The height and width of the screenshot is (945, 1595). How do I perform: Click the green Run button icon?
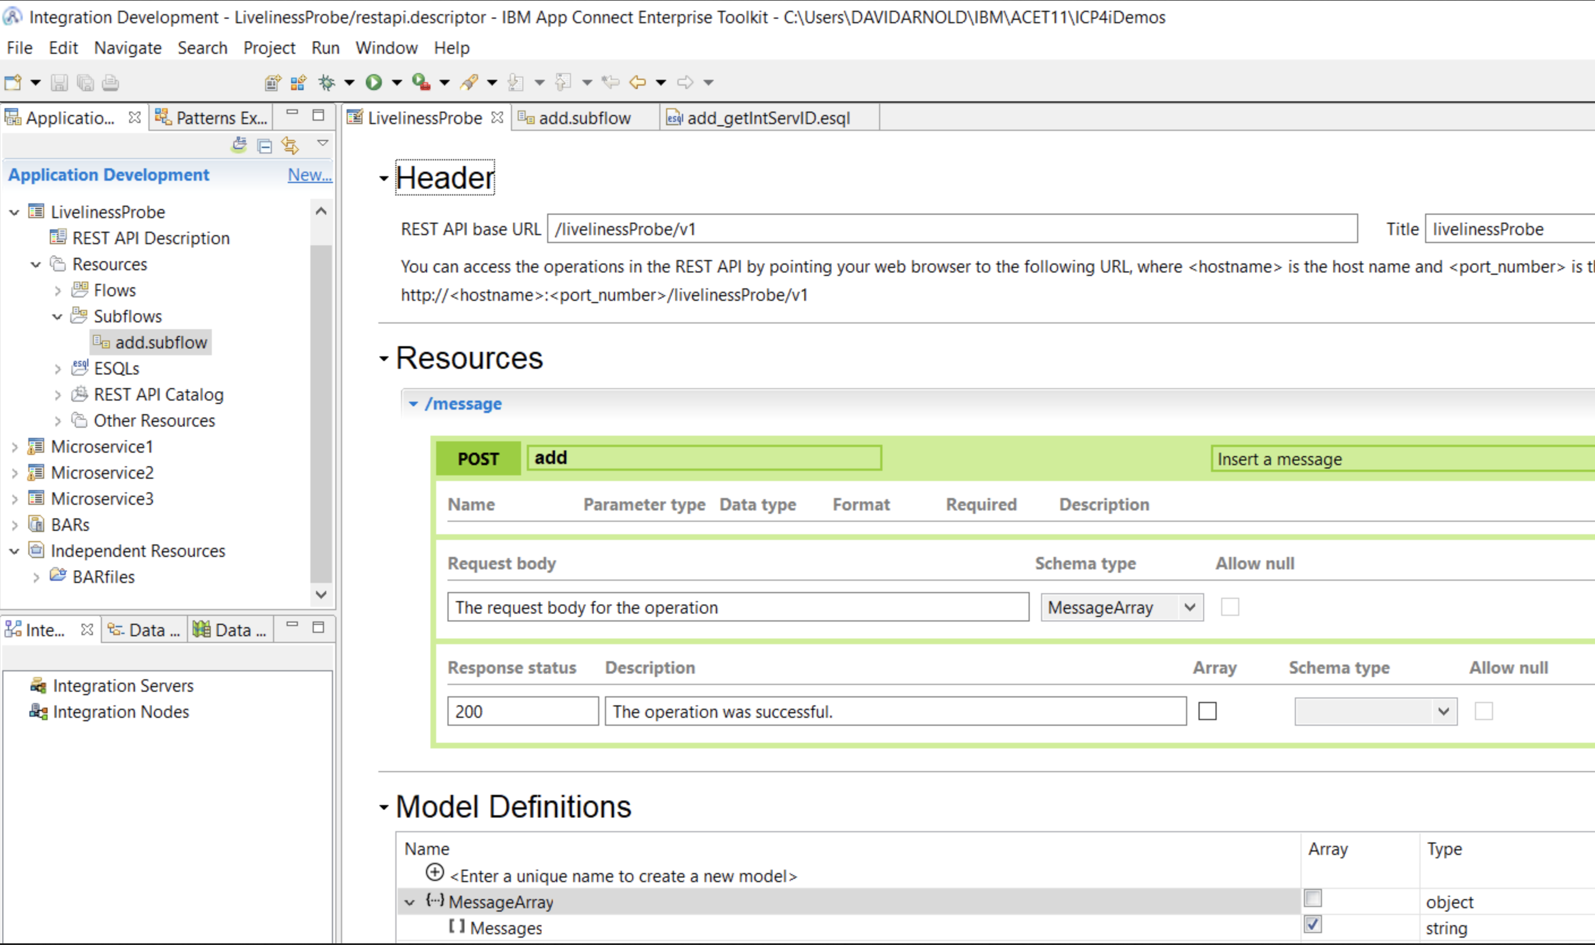pos(374,82)
